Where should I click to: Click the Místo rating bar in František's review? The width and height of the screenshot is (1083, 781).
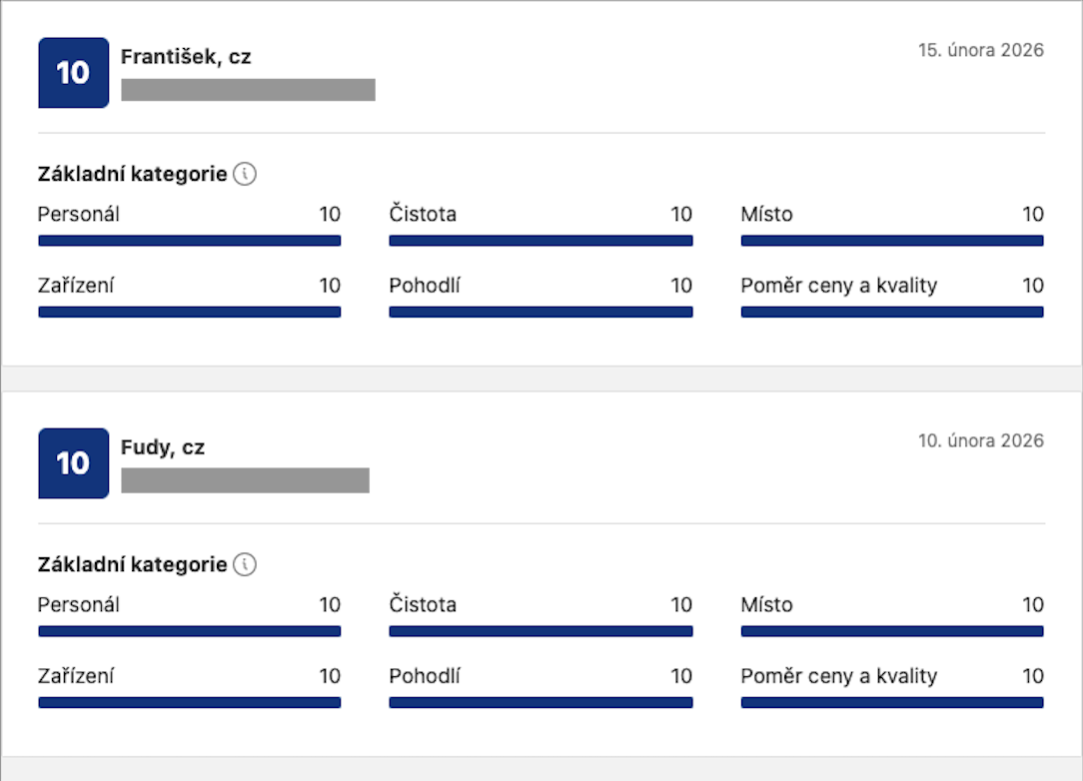(x=892, y=241)
